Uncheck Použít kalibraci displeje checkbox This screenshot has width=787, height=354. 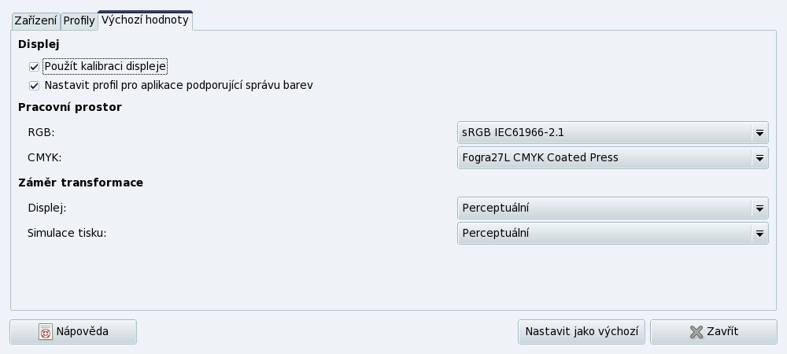pyautogui.click(x=34, y=67)
